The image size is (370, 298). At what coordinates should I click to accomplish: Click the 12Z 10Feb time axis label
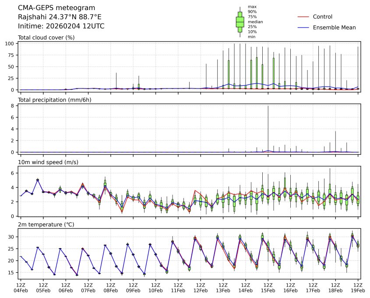[156, 287]
